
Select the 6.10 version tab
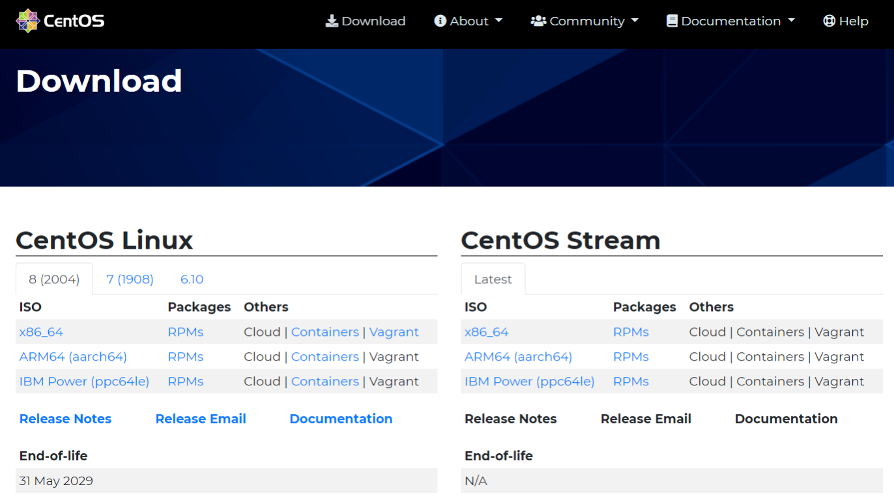click(x=192, y=279)
